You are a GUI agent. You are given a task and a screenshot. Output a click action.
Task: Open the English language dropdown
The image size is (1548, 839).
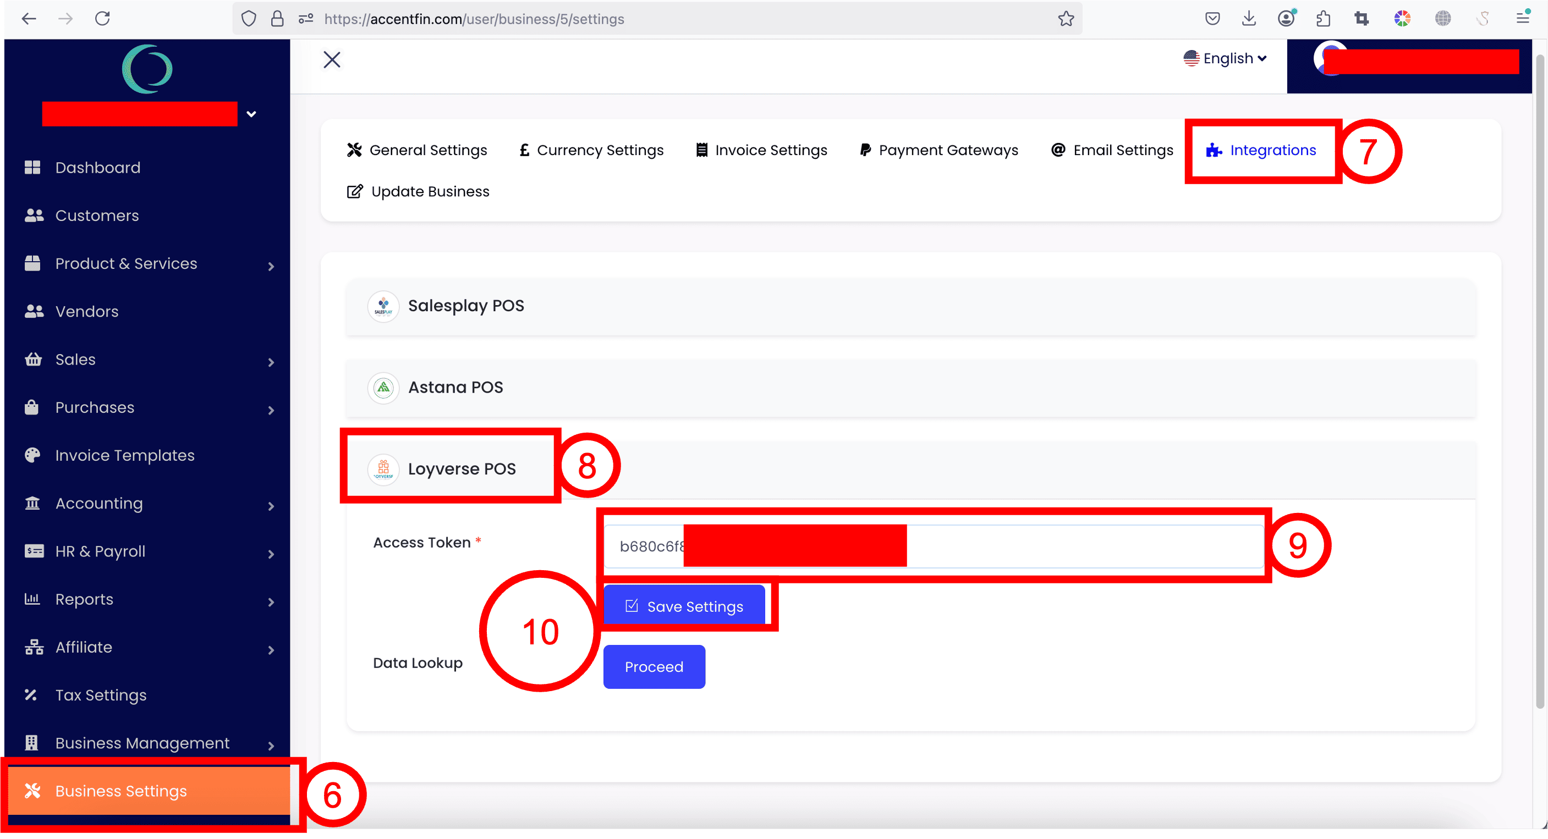coord(1225,59)
